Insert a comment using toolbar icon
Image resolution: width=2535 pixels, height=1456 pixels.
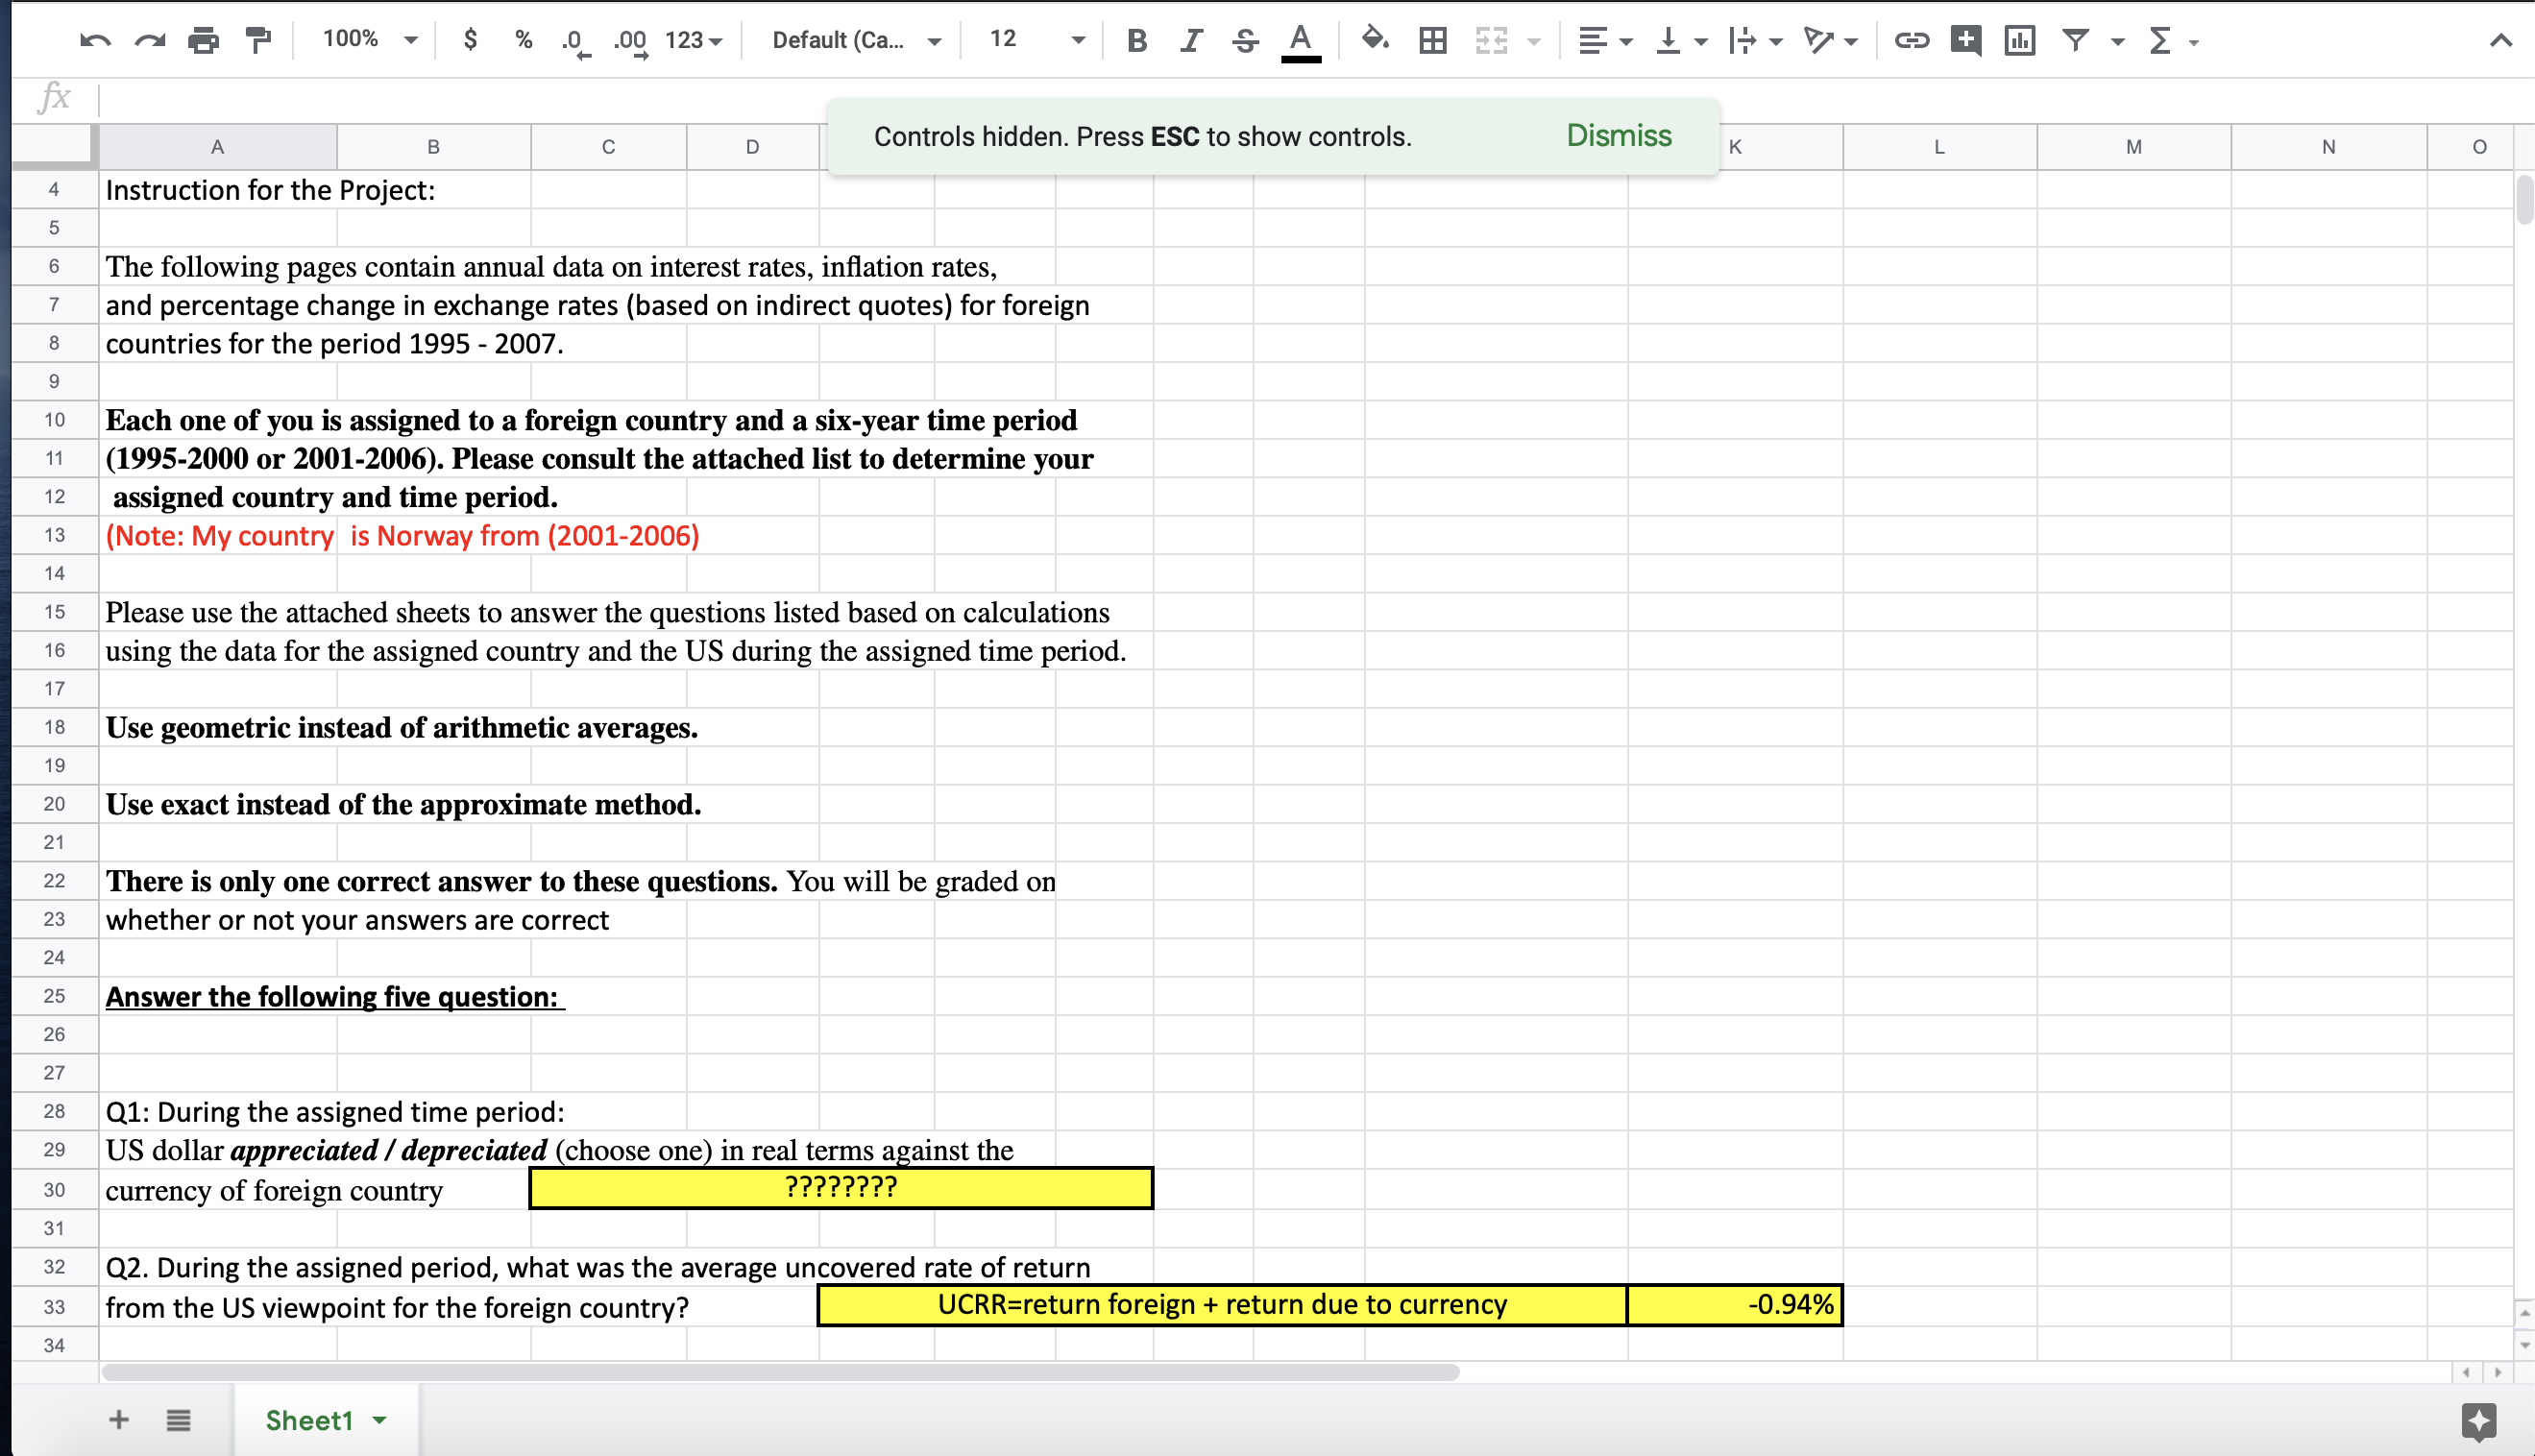point(1966,40)
